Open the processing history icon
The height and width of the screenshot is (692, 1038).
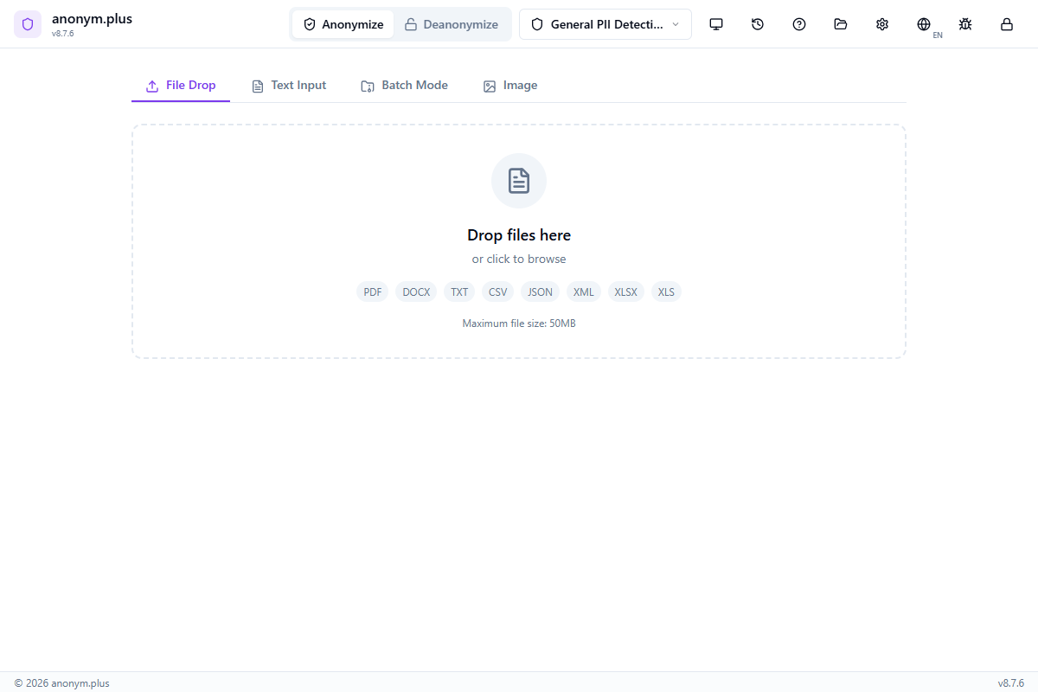758,24
